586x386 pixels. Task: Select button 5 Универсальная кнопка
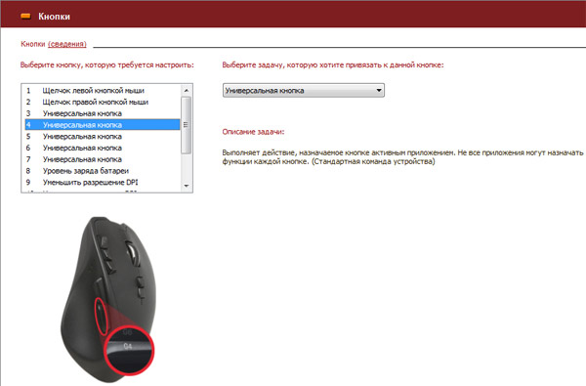(102, 137)
